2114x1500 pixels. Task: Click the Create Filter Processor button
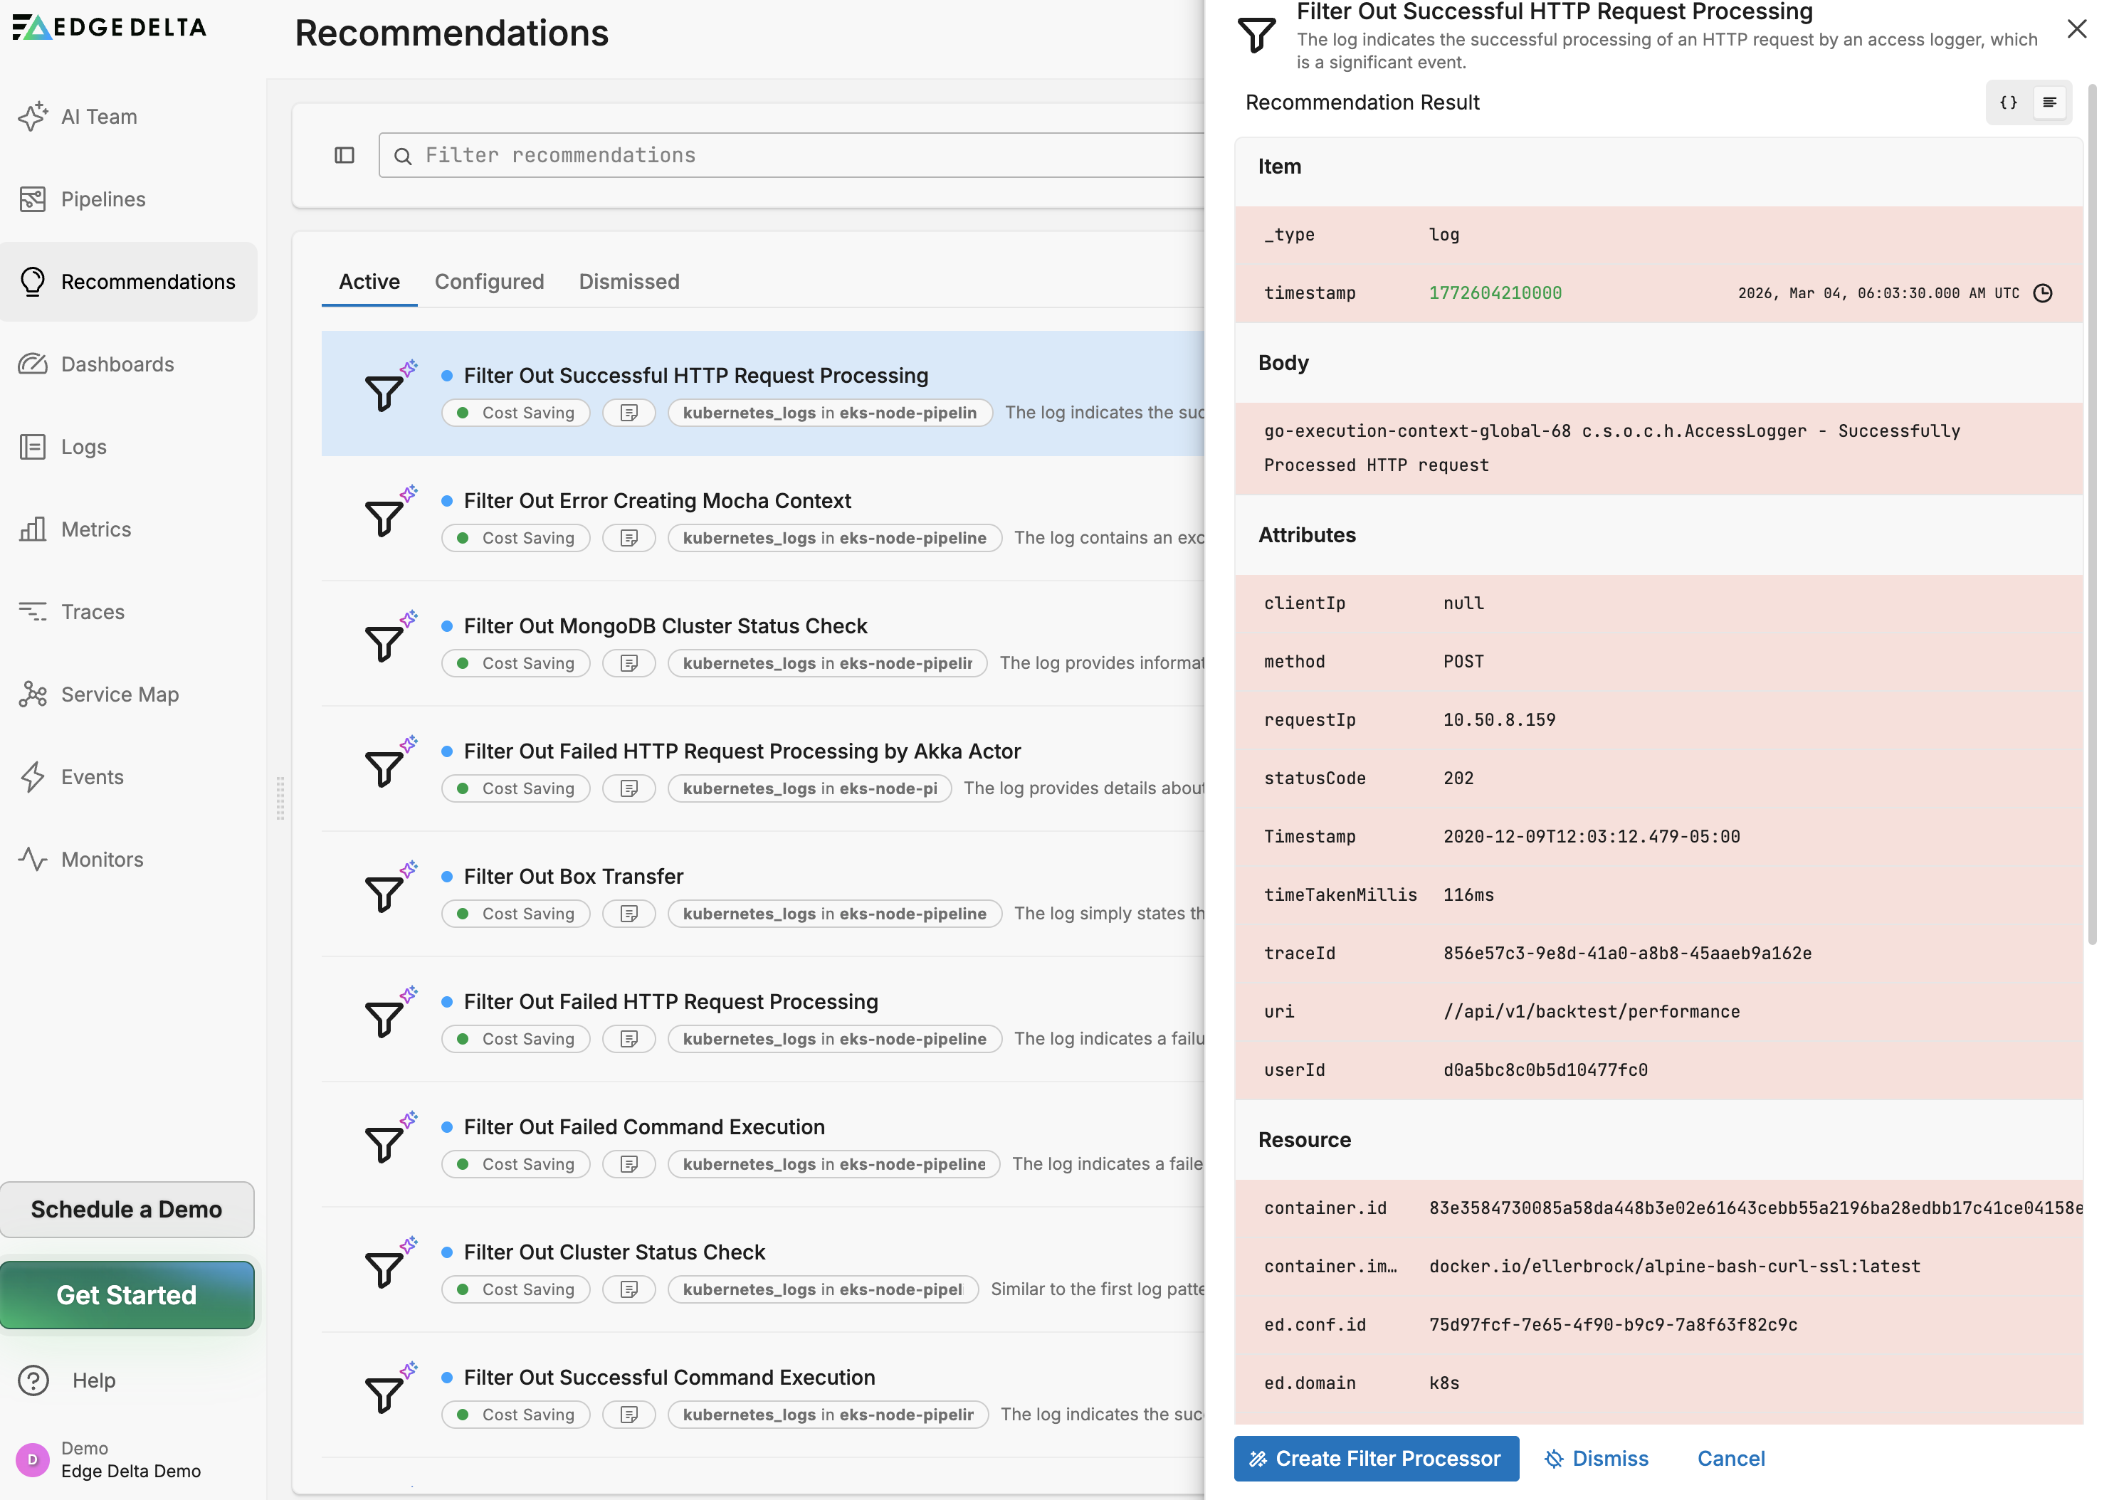(x=1376, y=1459)
